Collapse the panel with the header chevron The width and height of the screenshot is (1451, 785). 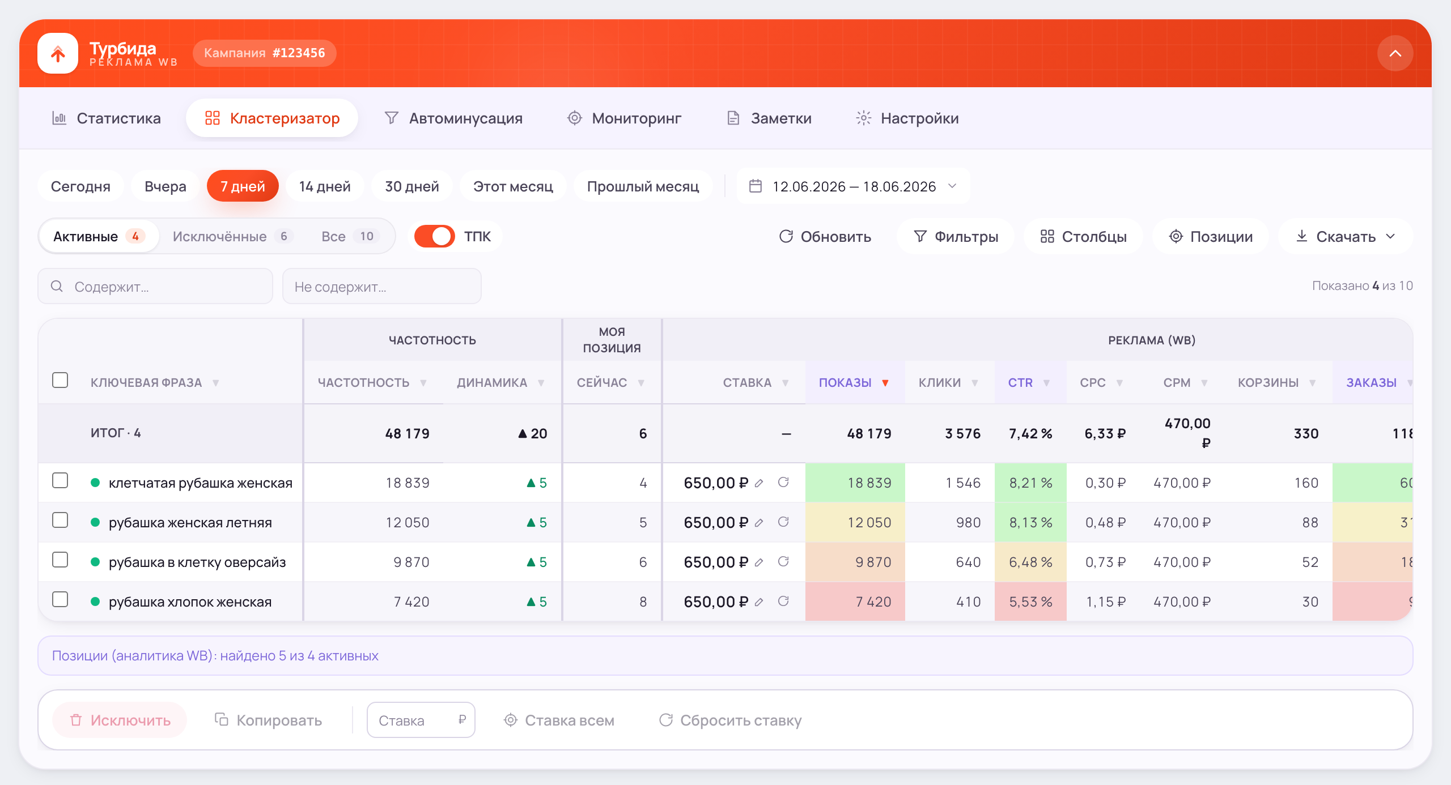coord(1395,53)
